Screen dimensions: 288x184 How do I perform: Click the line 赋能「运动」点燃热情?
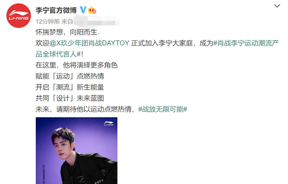[70, 76]
